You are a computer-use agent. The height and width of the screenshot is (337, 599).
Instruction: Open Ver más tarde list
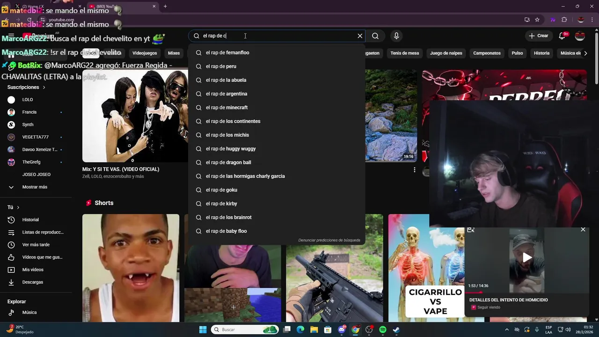[x=36, y=245]
